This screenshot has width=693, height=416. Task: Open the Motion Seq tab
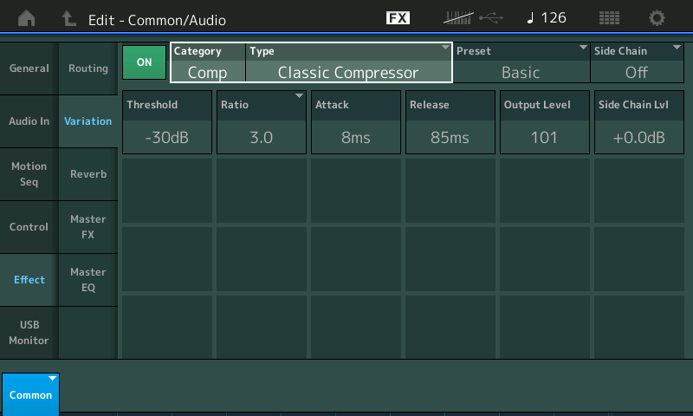(x=29, y=174)
